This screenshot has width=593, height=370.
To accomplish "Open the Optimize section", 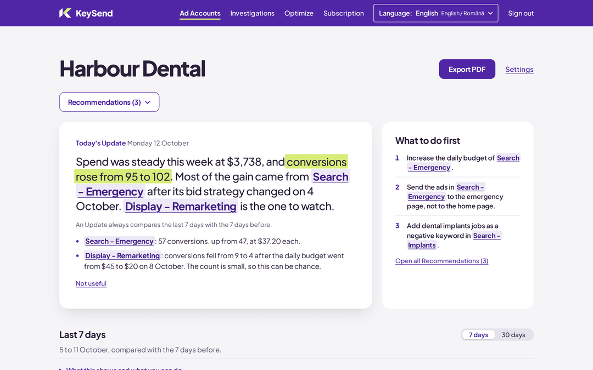I will [299, 13].
